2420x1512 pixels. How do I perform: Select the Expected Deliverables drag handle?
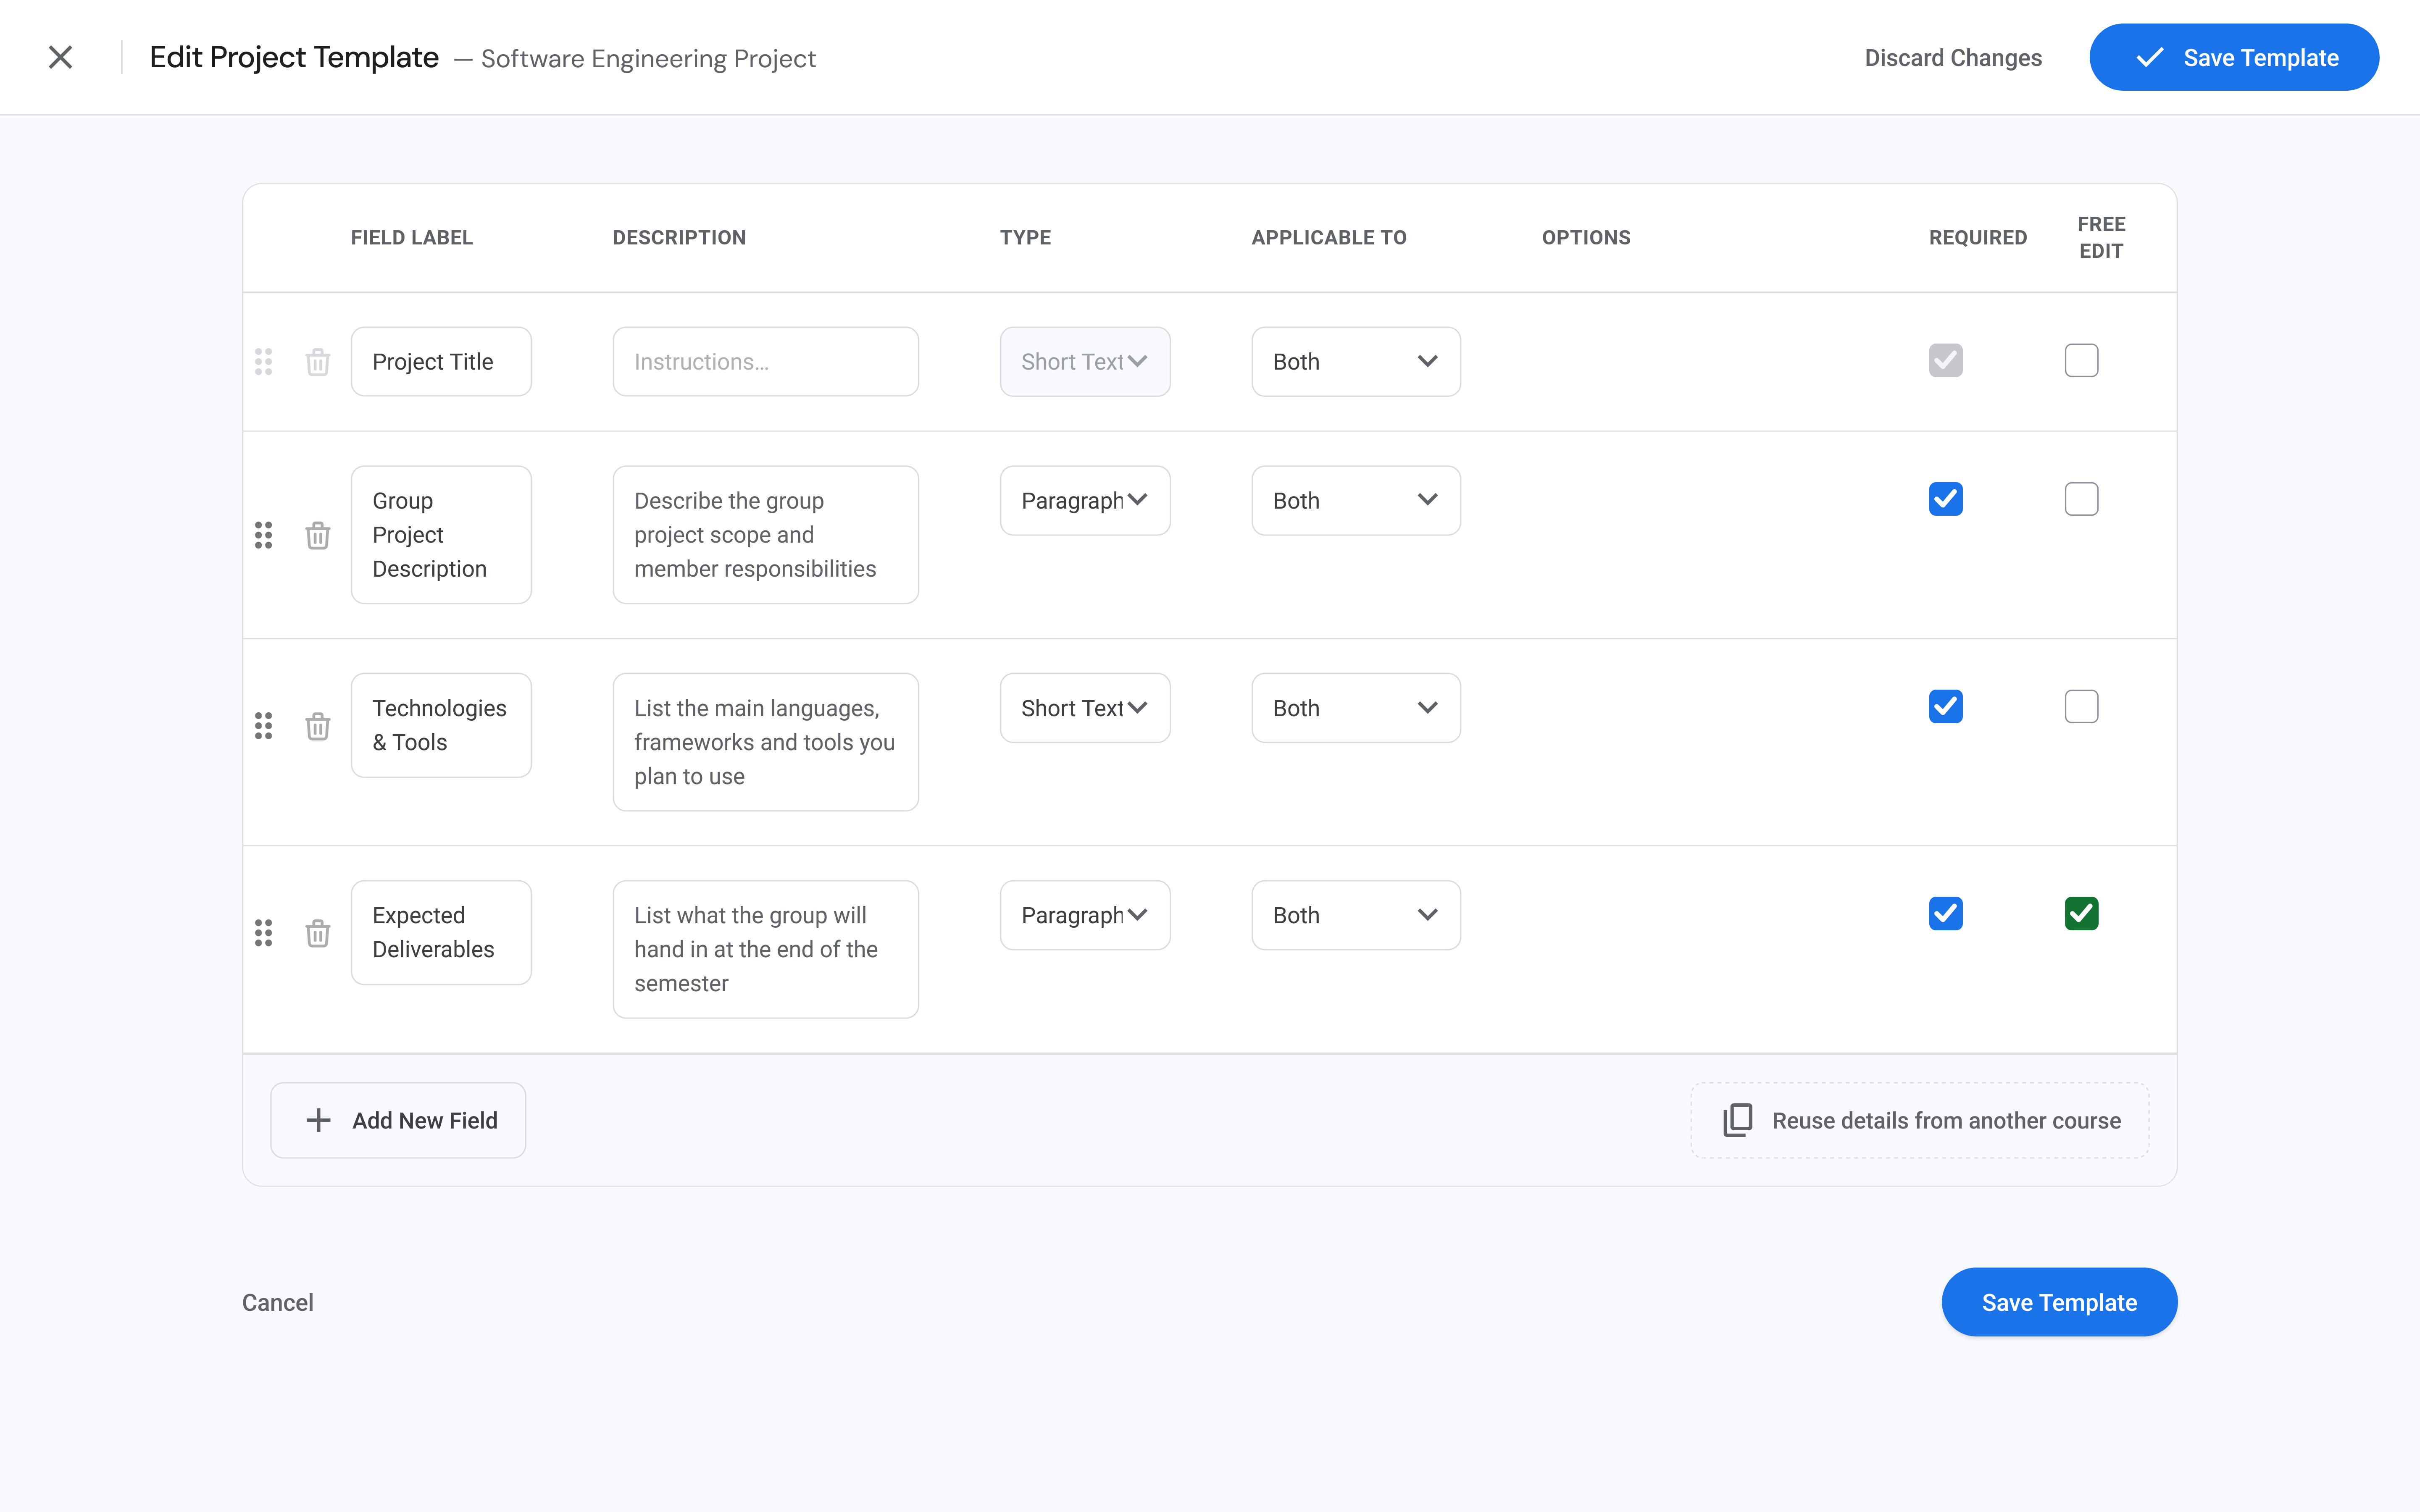click(264, 933)
